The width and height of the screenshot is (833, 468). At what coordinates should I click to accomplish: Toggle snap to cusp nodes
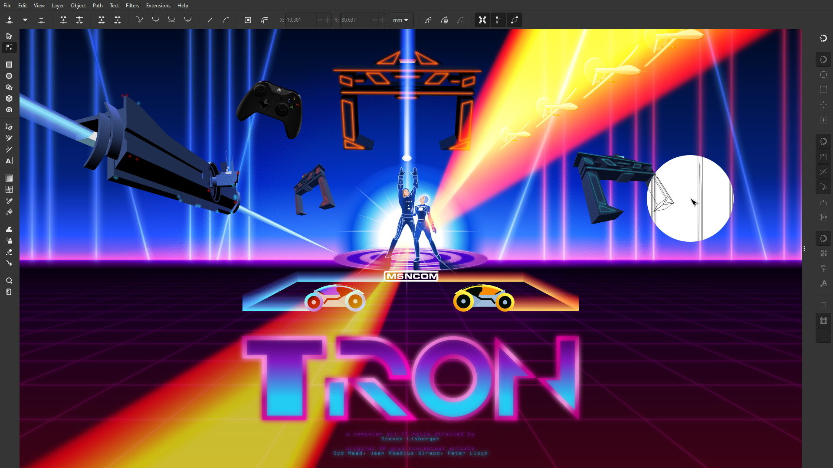(823, 187)
